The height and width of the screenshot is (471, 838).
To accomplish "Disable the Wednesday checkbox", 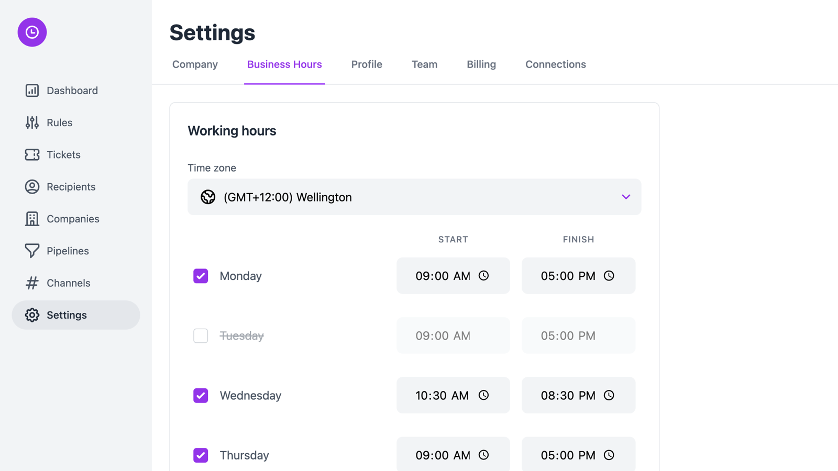I will pyautogui.click(x=201, y=396).
